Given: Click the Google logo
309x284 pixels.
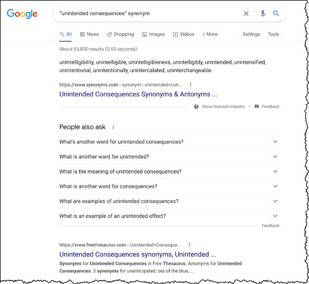Looking at the screenshot, I should pyautogui.click(x=22, y=14).
